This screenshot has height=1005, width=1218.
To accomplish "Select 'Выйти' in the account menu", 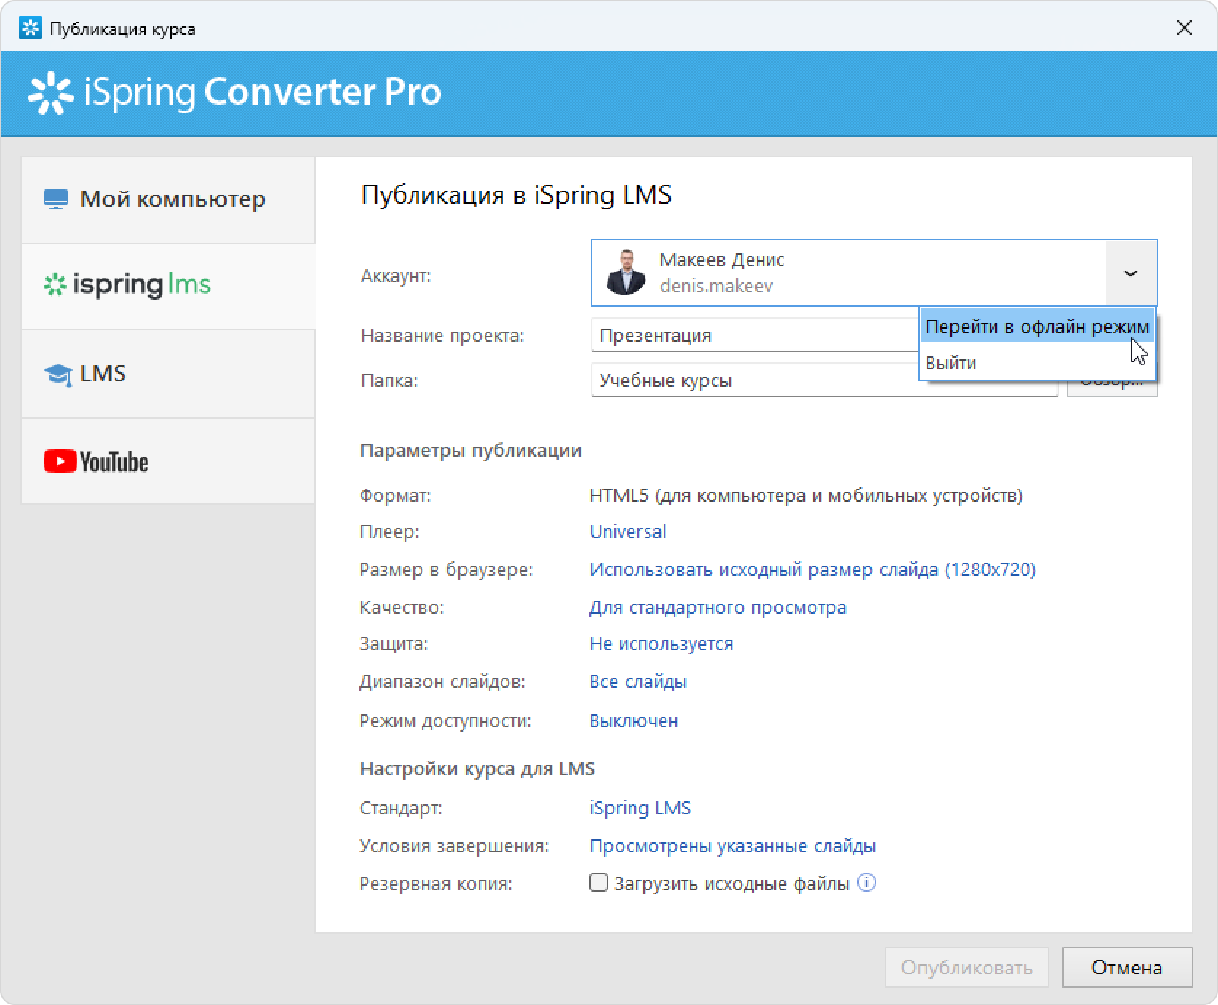I will (1038, 362).
